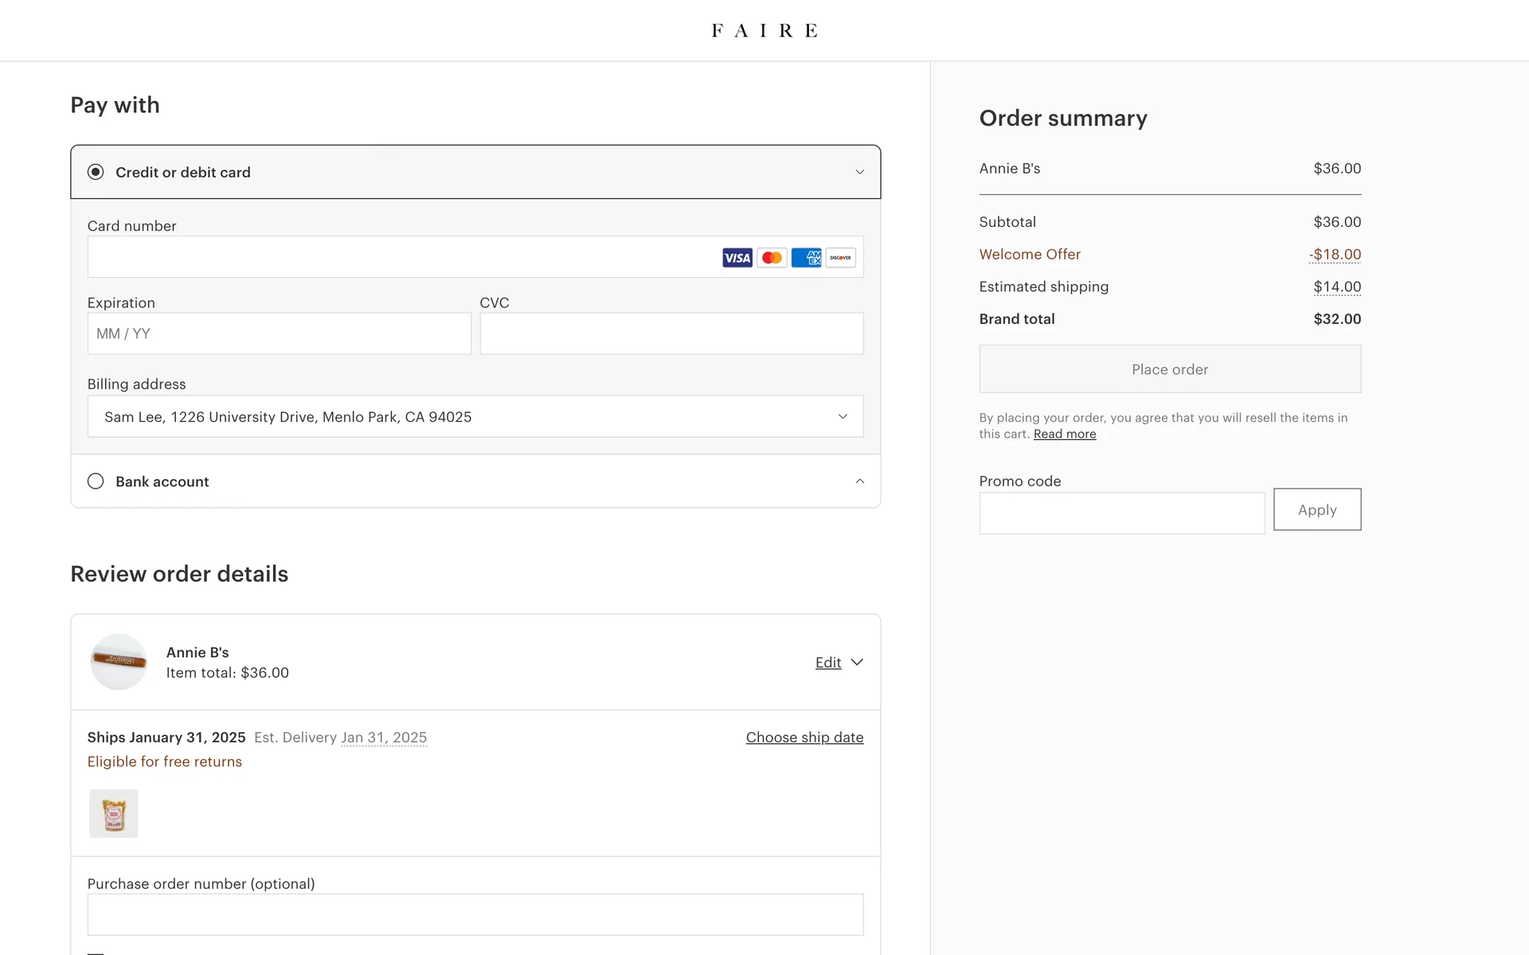Click into the Promo code field
1529x955 pixels.
coord(1121,513)
